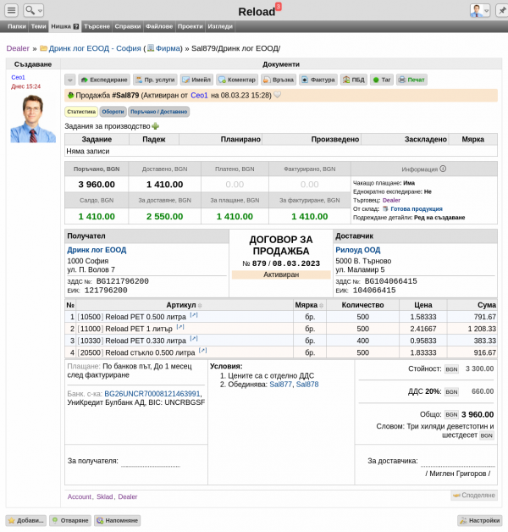Click the ПБД button
Screen dimensions: 508x532
[354, 80]
